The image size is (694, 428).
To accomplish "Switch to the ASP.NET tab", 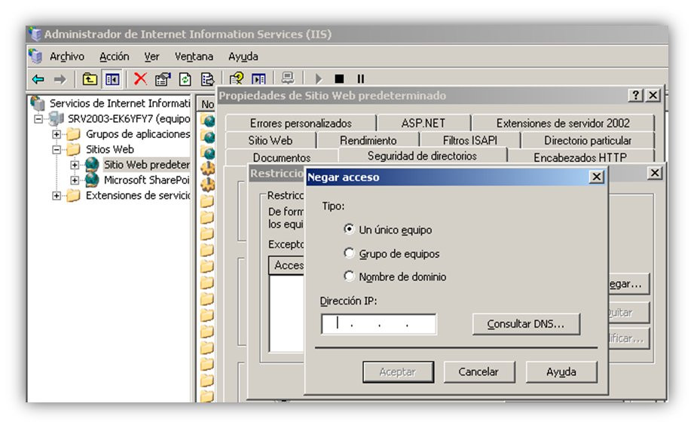I will coord(423,123).
